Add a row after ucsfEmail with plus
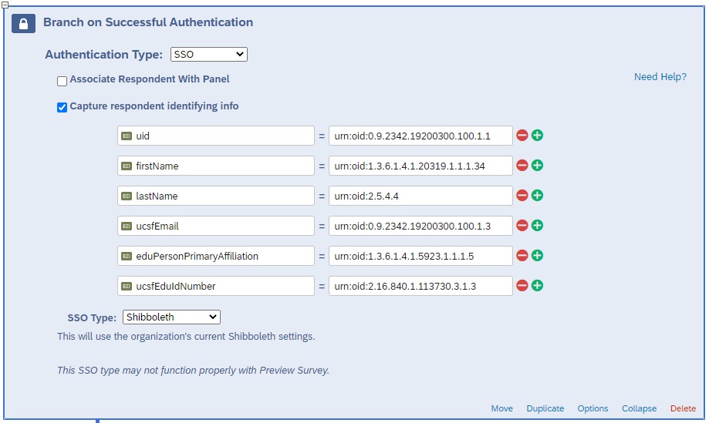 (x=537, y=226)
